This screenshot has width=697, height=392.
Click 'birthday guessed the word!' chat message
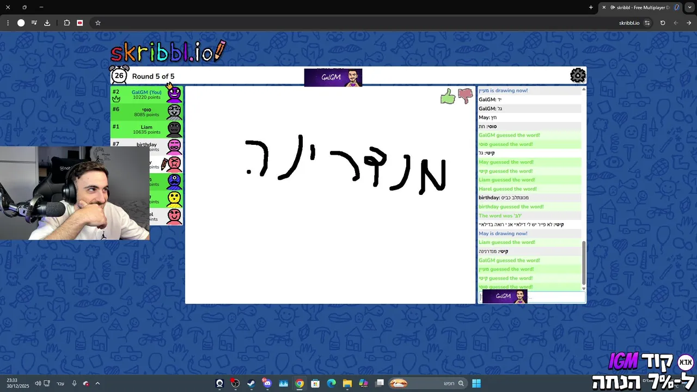[x=511, y=207]
